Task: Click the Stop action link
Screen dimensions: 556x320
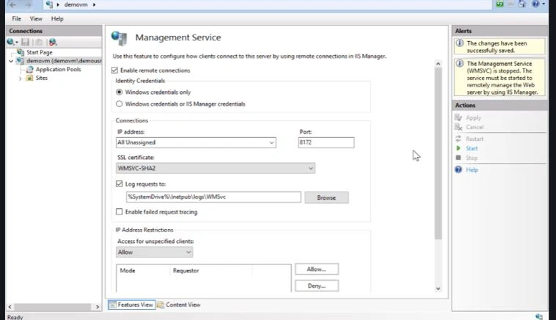Action: tap(472, 158)
